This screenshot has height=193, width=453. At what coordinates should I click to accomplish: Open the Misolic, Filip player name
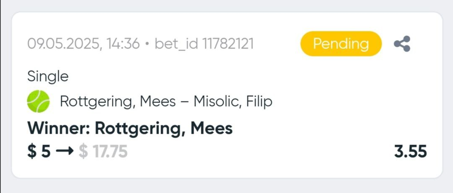click(x=232, y=102)
